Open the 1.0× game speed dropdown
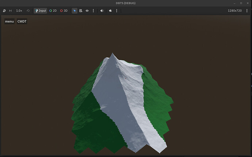 (x=19, y=11)
